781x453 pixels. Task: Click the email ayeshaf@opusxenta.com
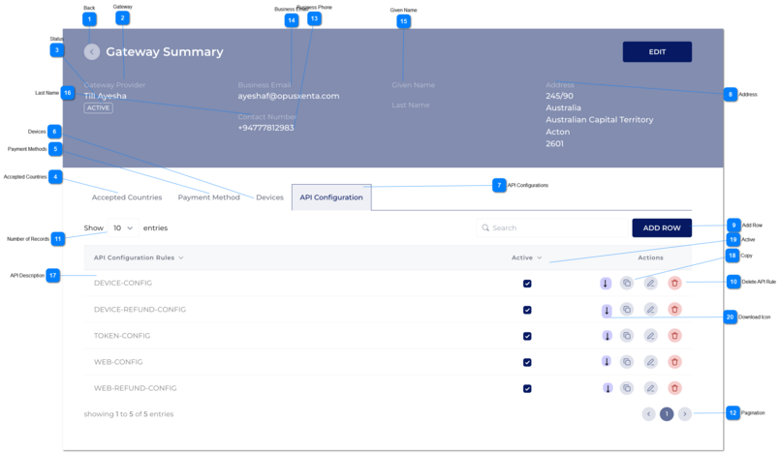tap(289, 96)
